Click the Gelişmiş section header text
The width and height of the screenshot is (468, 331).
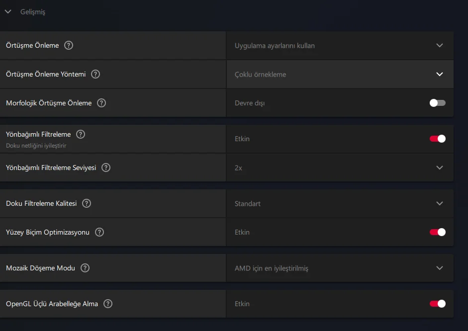33,11
